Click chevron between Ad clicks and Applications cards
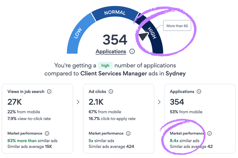 point(160,102)
